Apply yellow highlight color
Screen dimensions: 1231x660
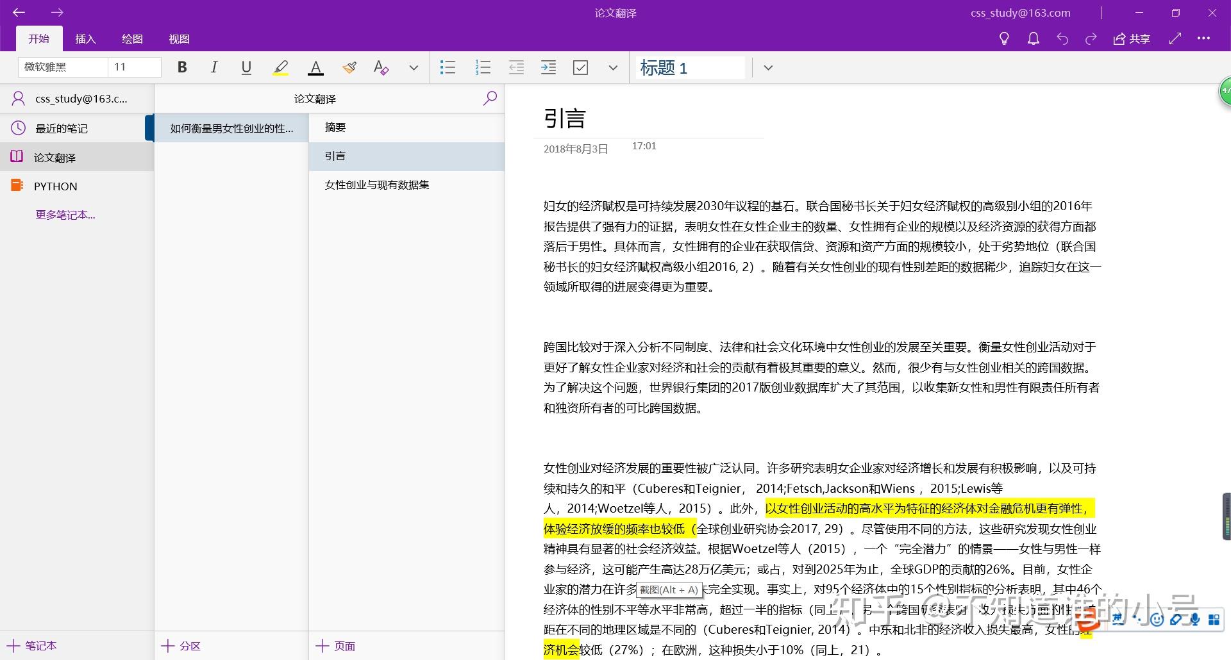pos(280,67)
